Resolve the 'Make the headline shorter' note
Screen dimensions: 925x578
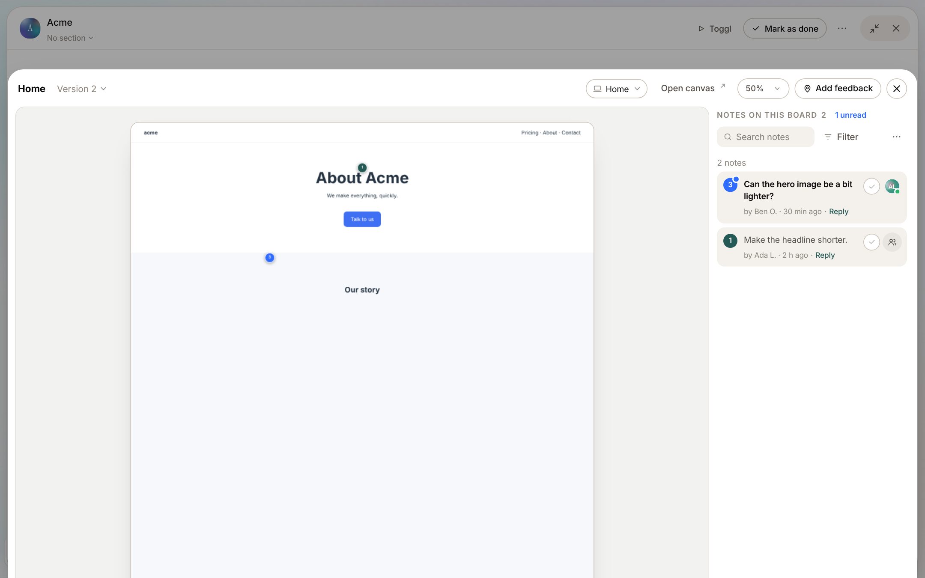click(x=871, y=242)
